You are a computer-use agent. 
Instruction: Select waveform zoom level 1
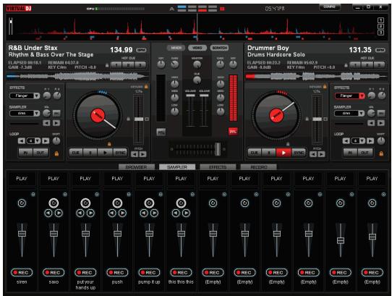click(x=380, y=20)
